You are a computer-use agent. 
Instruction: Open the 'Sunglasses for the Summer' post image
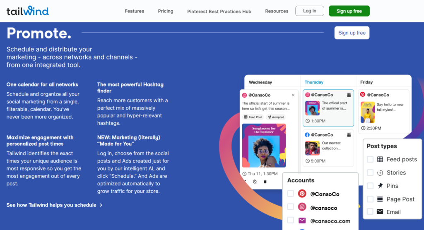tap(264, 146)
